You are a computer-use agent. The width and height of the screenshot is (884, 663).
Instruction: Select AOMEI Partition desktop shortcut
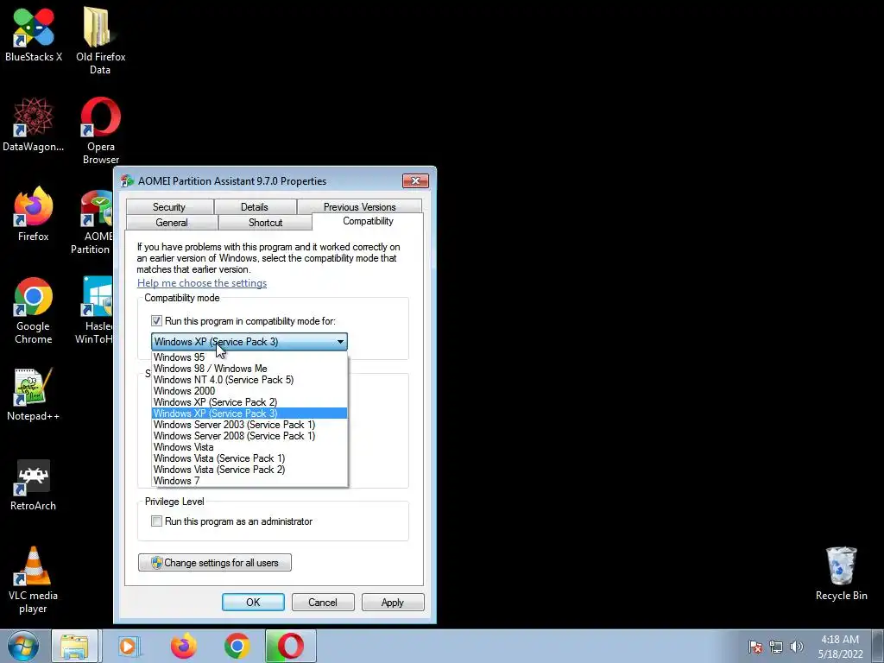point(92,222)
